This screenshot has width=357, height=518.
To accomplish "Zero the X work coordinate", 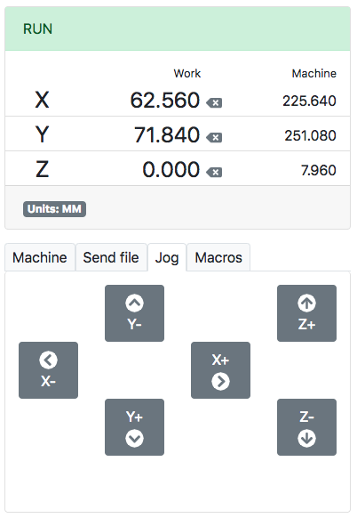I will point(214,103).
